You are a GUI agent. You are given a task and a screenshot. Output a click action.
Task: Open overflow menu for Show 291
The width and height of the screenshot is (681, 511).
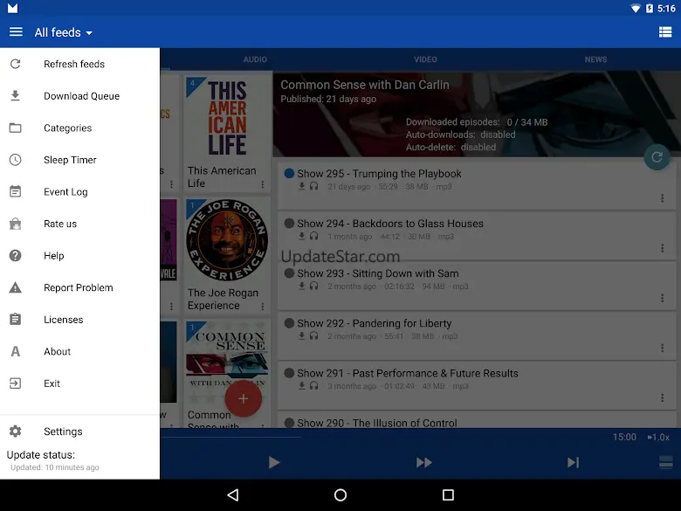pos(662,397)
